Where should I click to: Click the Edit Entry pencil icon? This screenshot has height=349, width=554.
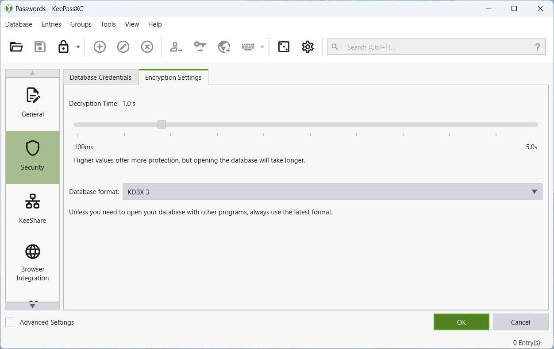point(123,47)
